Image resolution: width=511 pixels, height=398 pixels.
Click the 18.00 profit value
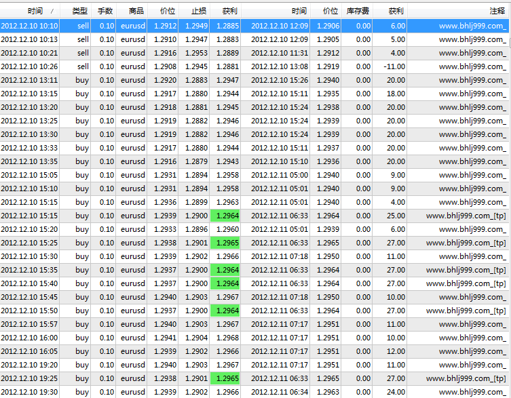click(x=396, y=94)
